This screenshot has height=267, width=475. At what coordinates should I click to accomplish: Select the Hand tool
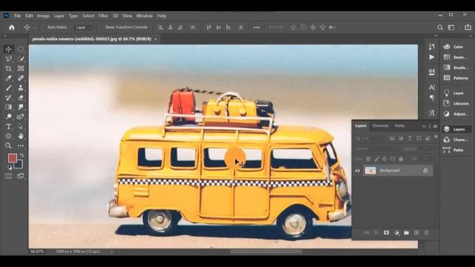pyautogui.click(x=21, y=136)
